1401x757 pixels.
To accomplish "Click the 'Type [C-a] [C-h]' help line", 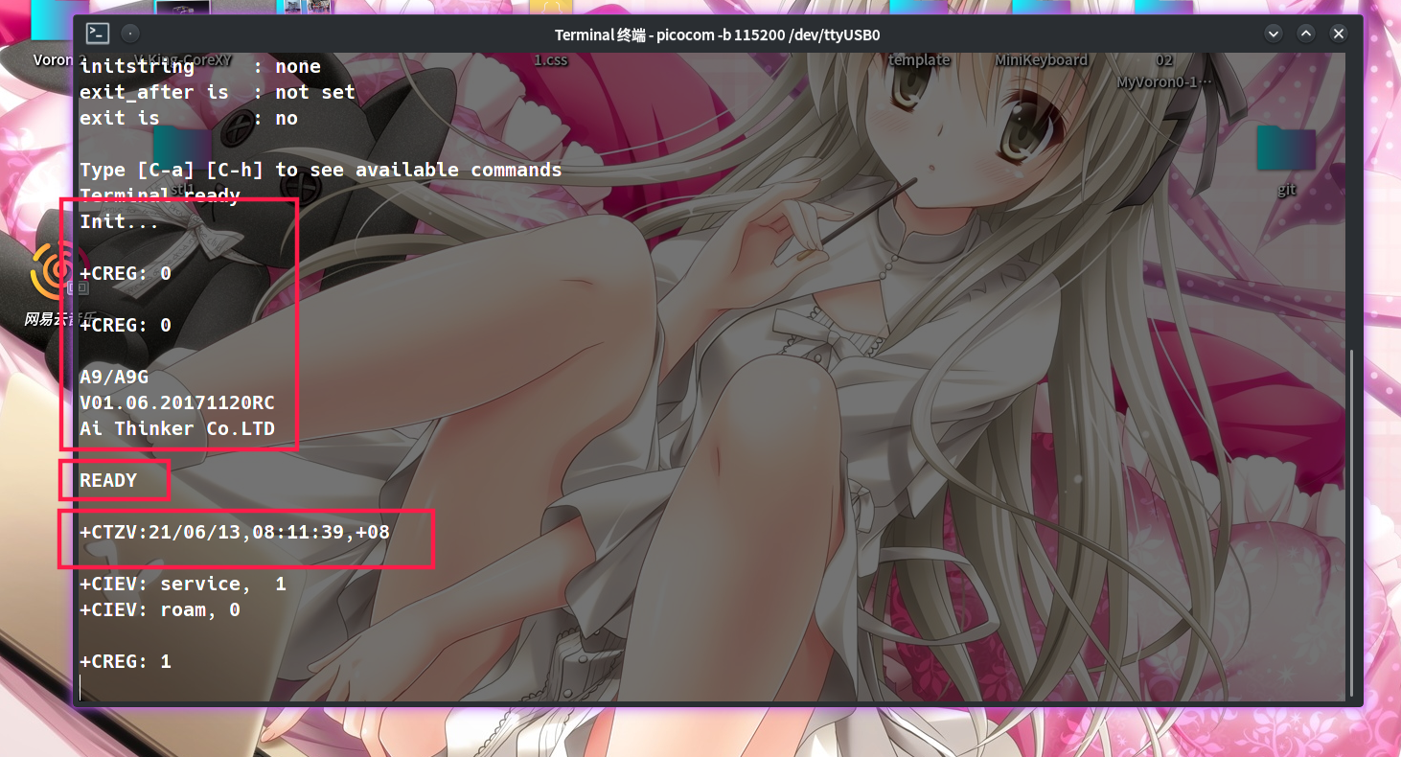I will pos(321,170).
